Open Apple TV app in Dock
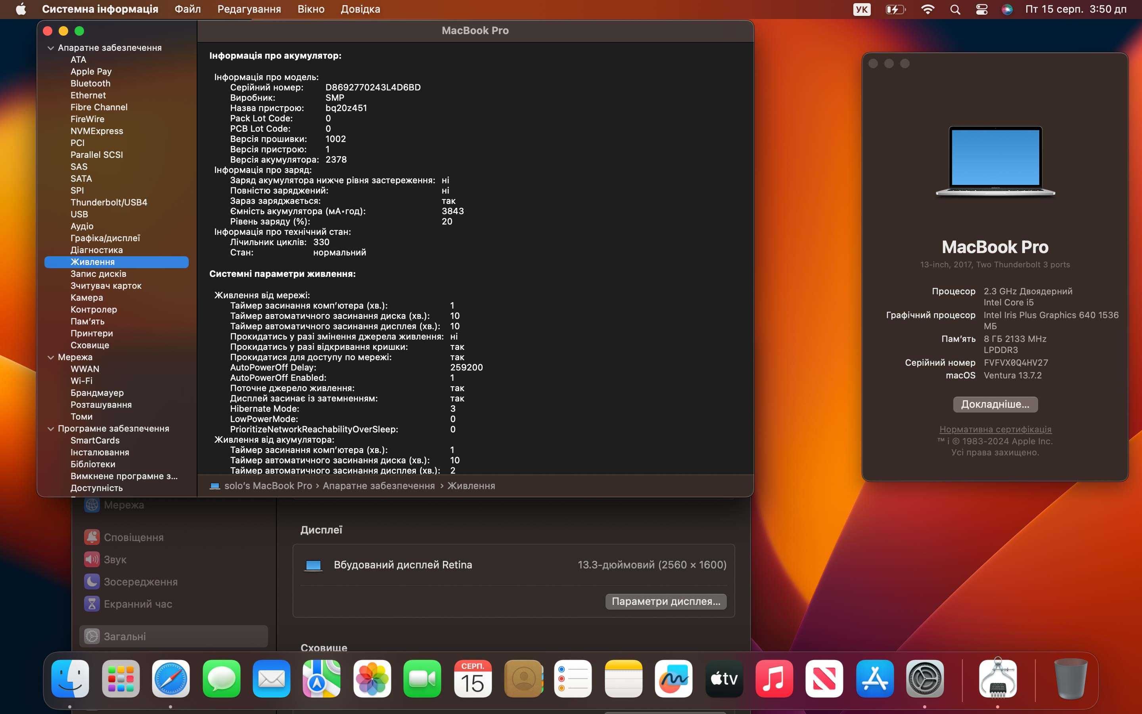 coord(724,679)
